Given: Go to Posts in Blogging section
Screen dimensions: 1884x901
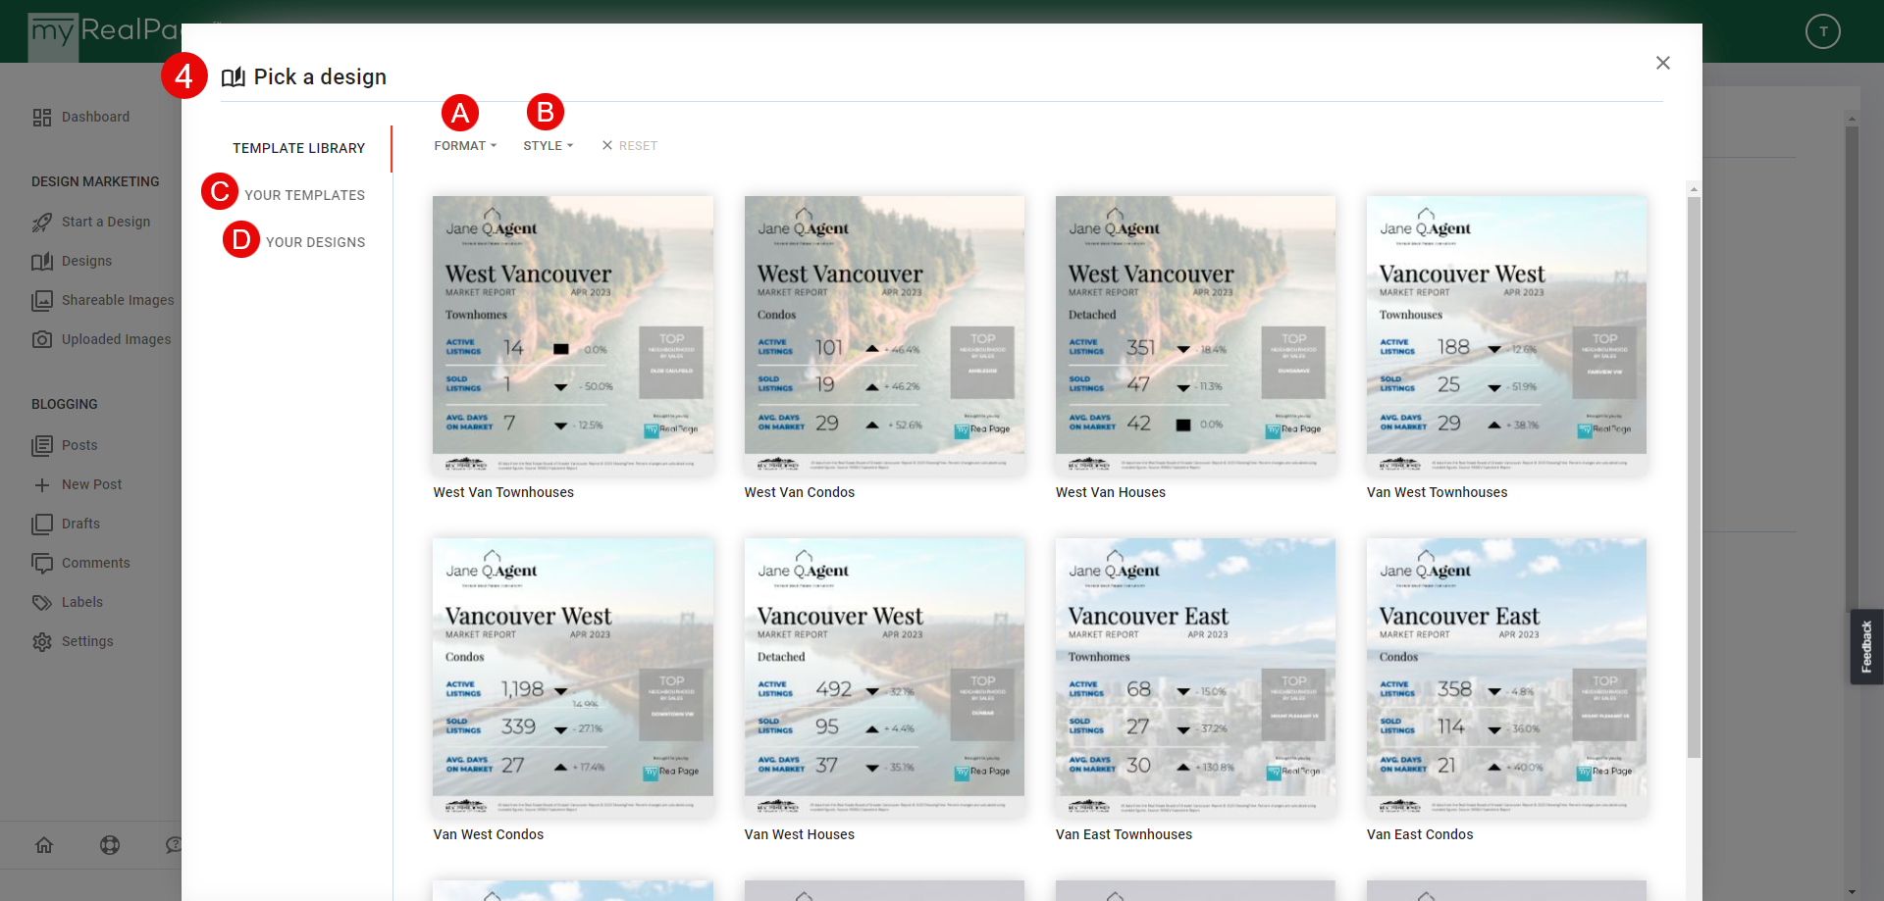Looking at the screenshot, I should point(79,445).
